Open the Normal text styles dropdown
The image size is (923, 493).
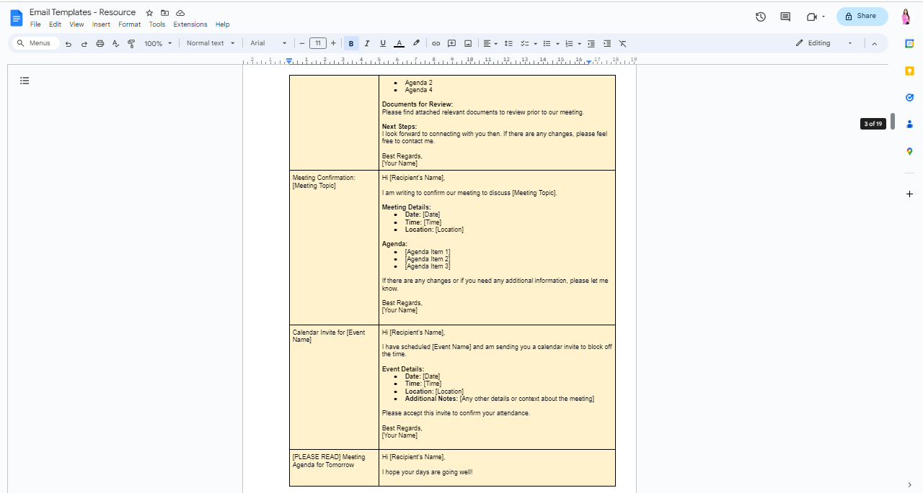[211, 43]
